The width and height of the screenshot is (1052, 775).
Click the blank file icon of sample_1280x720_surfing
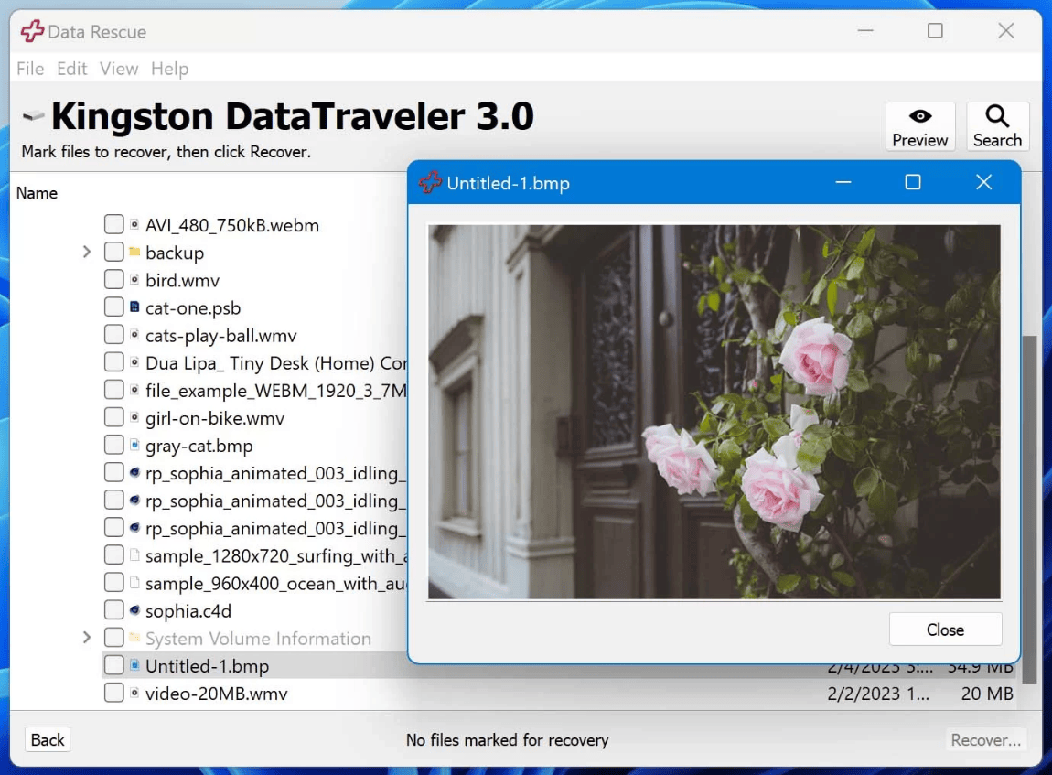tap(134, 554)
